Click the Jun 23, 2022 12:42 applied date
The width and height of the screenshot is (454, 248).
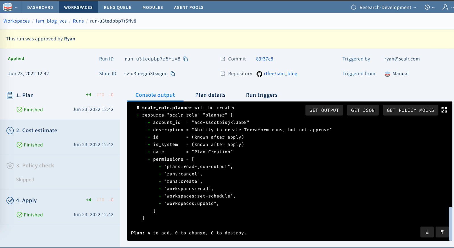(x=28, y=74)
